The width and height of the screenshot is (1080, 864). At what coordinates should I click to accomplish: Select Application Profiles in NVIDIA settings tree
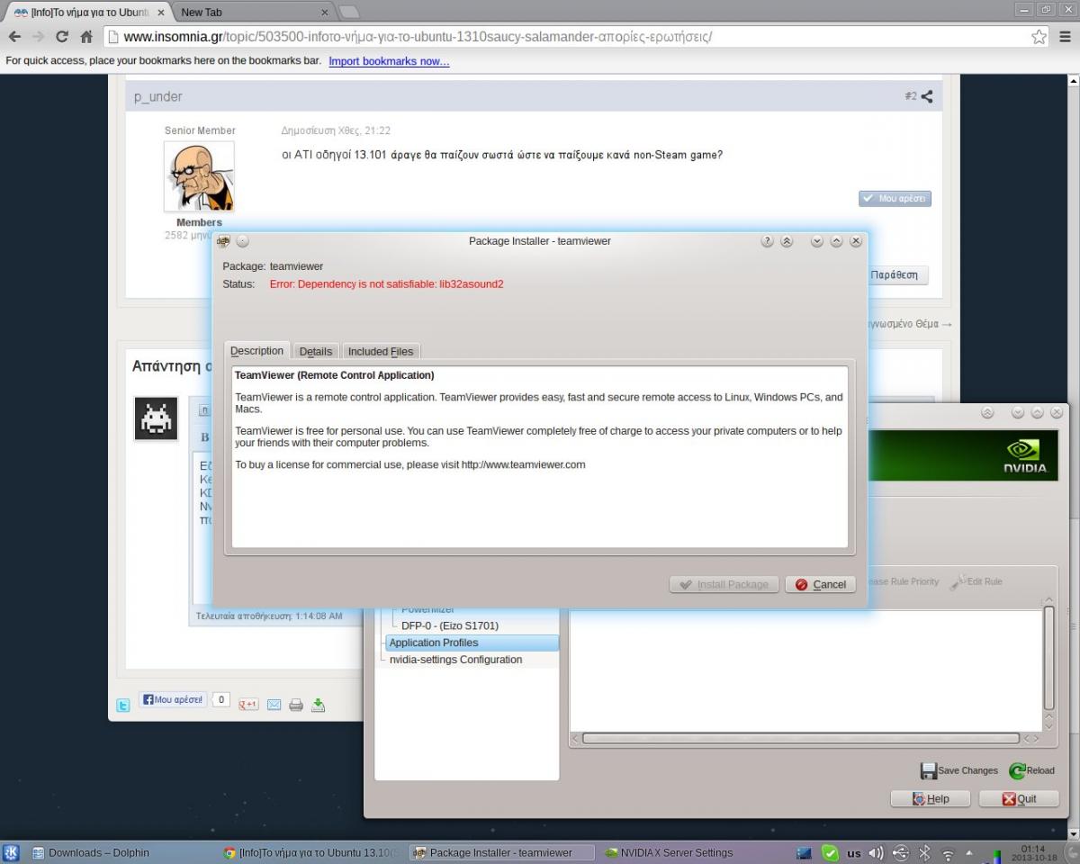(x=472, y=643)
